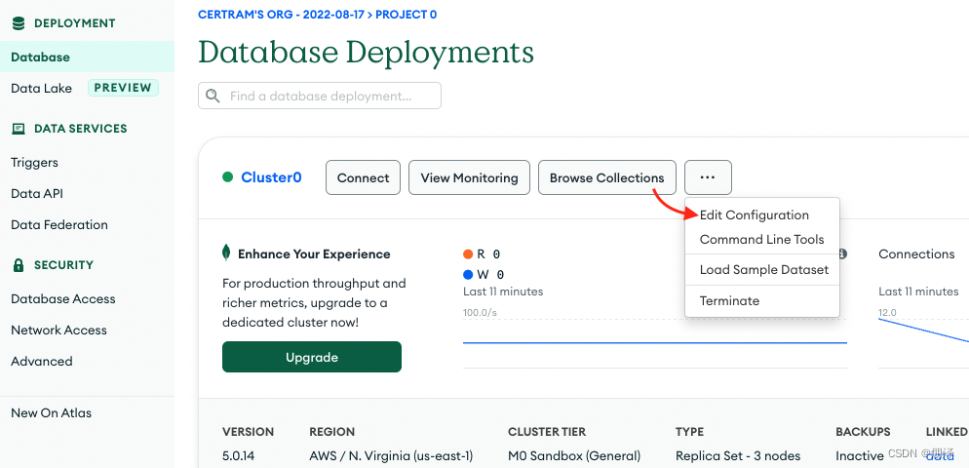Click the search magnifier icon
This screenshot has width=969, height=468.
point(213,96)
